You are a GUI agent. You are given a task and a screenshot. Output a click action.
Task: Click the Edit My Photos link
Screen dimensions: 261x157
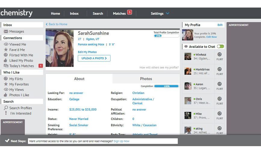click(x=87, y=52)
